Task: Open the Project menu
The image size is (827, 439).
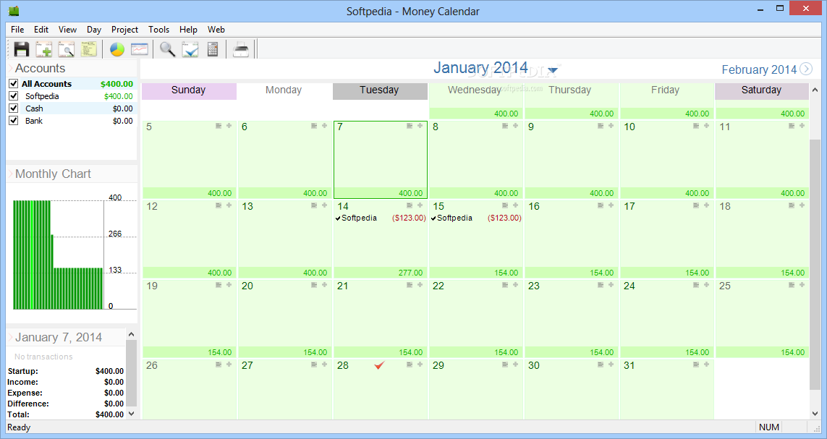Action: [124, 30]
